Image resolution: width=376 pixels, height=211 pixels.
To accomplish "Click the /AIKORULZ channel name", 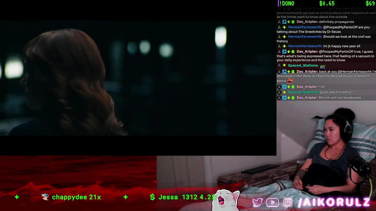I will pos(334,202).
